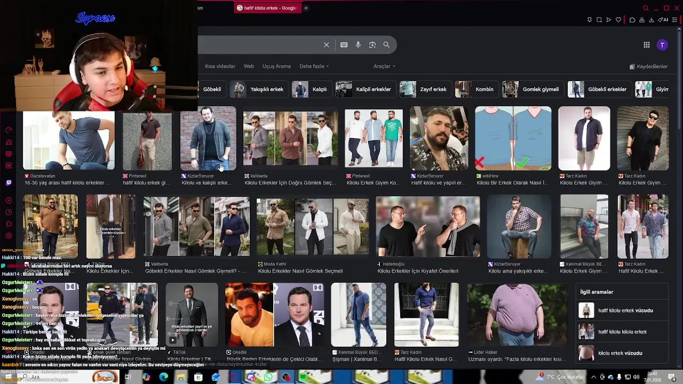Bookmark the page with heart icon
683x384 pixels.
(x=618, y=20)
